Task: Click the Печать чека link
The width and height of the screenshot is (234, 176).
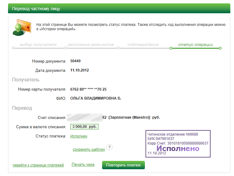Action: tap(83, 165)
